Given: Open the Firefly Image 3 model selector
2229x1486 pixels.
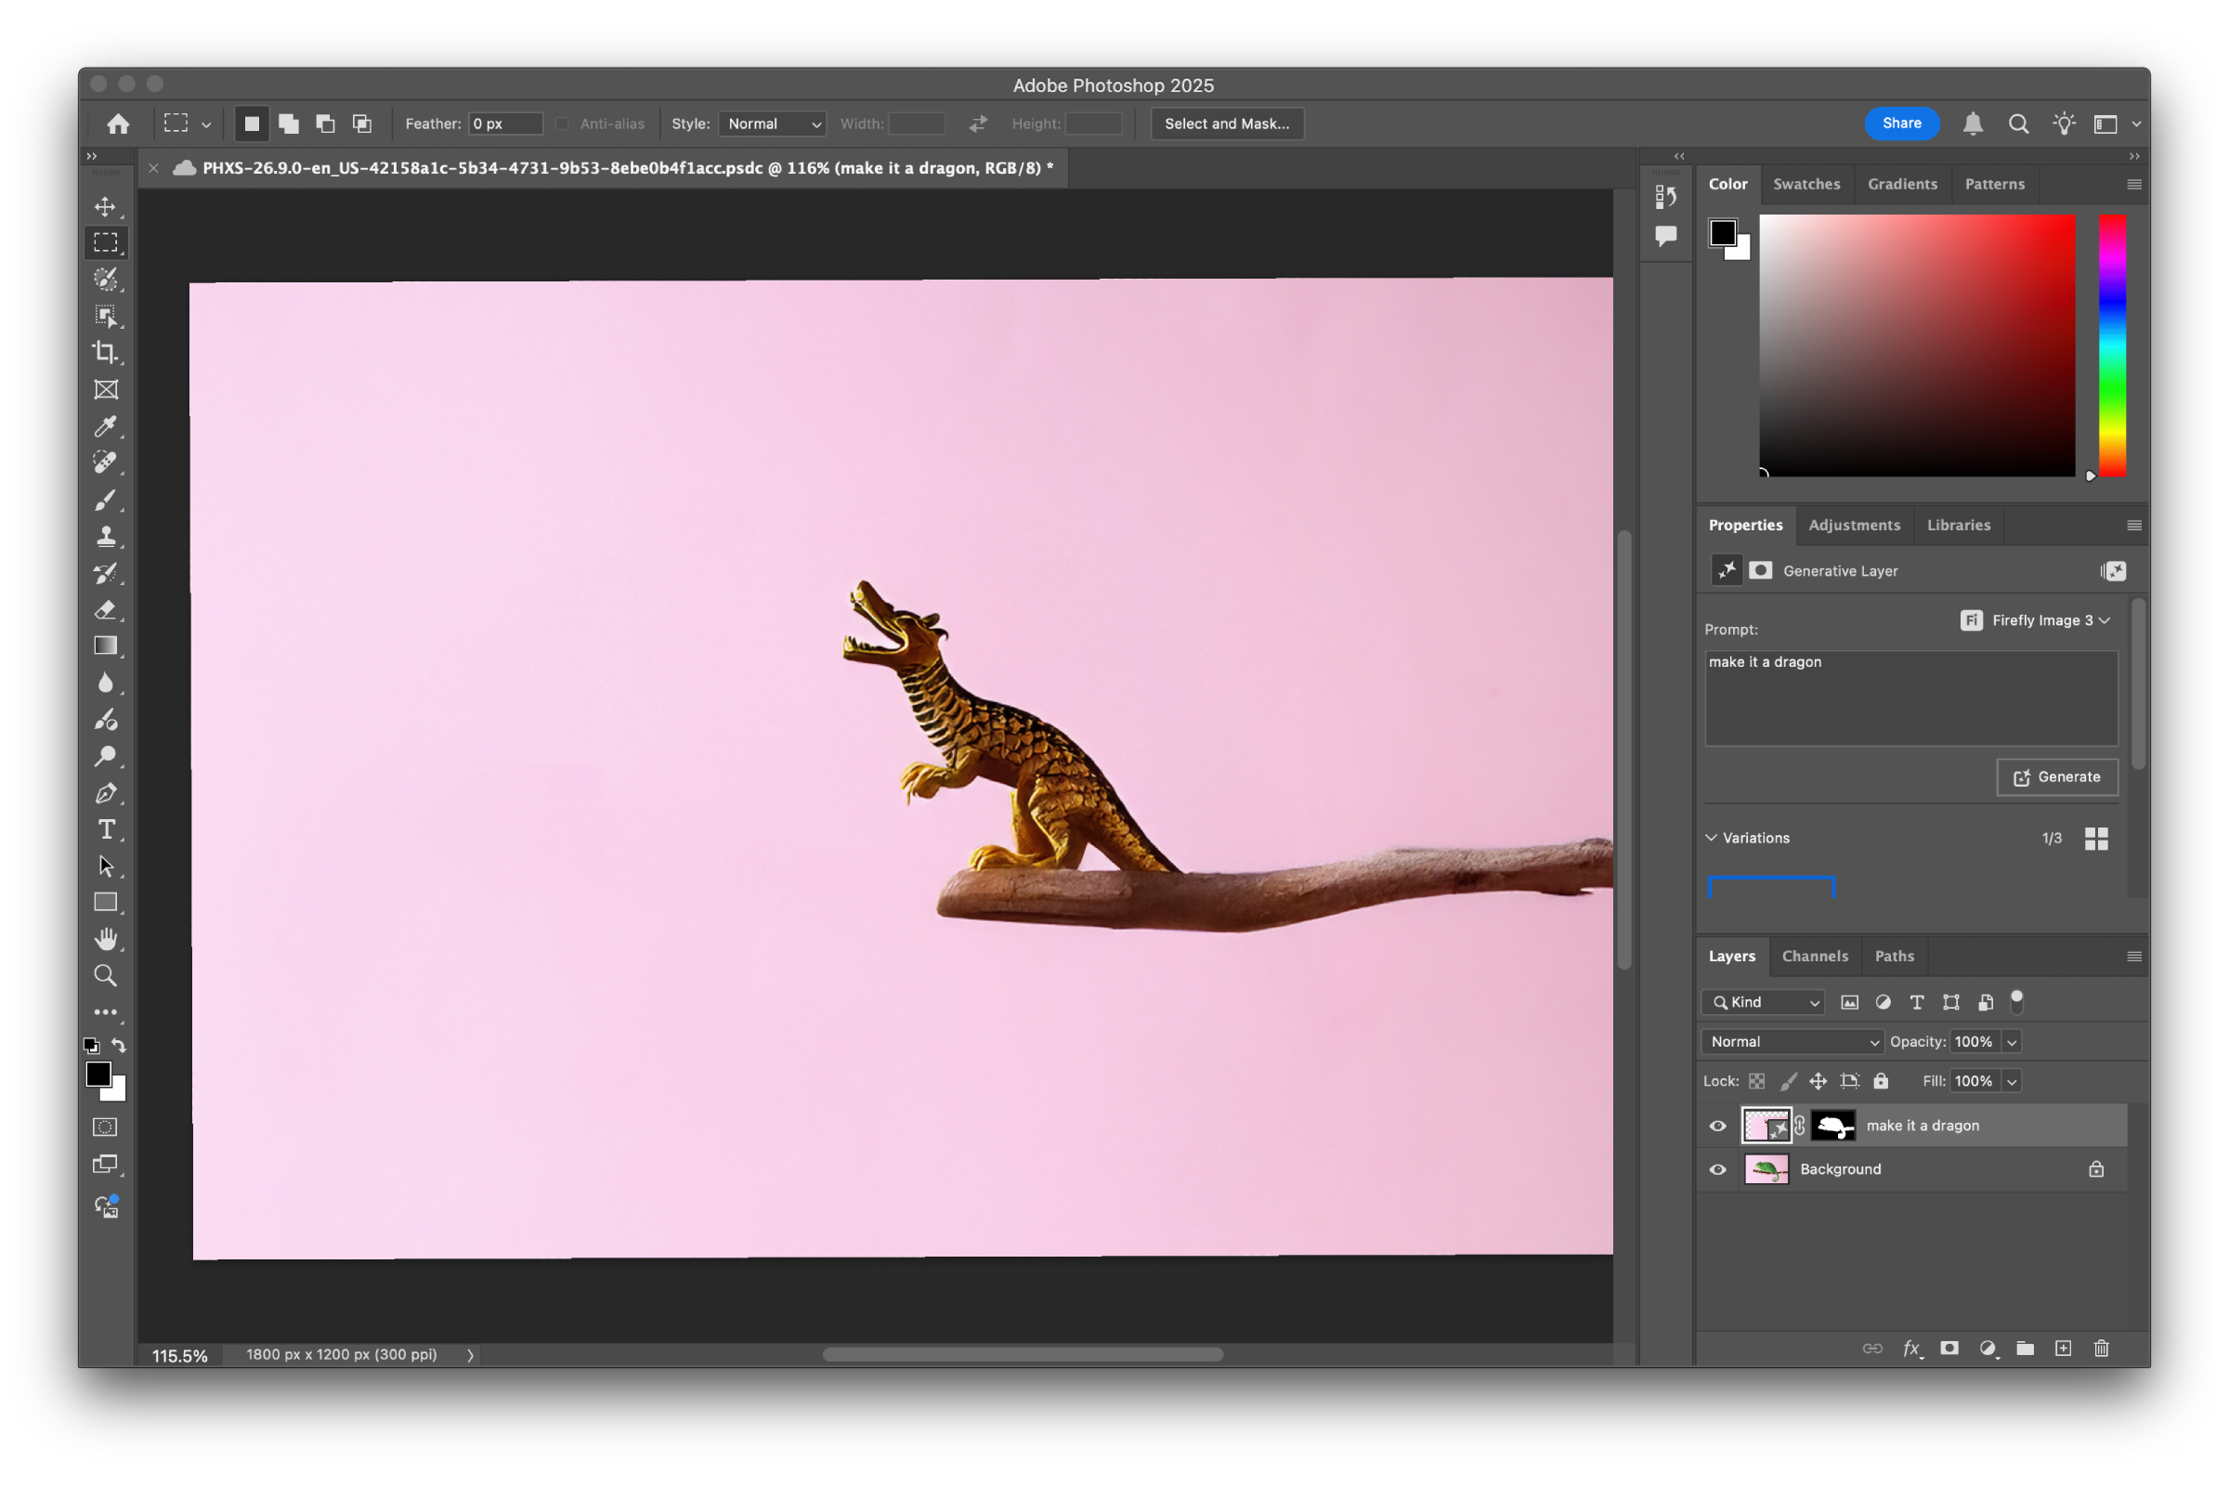Looking at the screenshot, I should pos(2036,619).
